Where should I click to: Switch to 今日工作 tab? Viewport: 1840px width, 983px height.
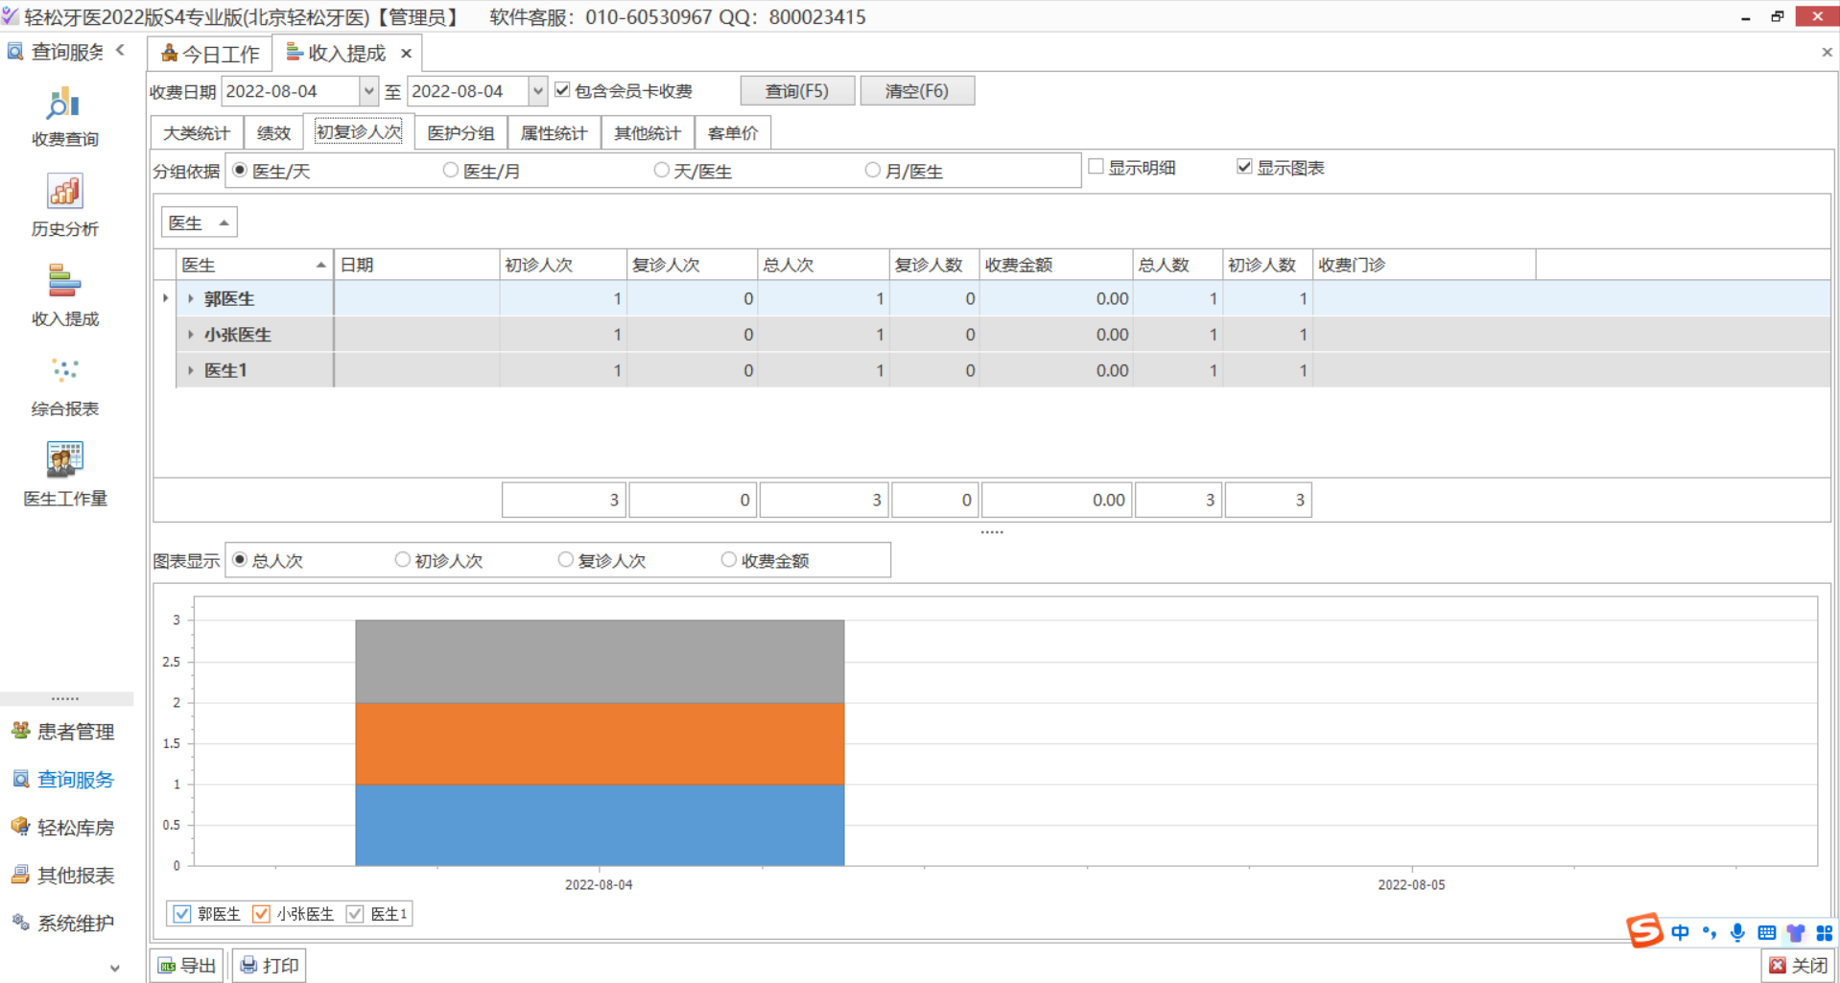(x=210, y=54)
